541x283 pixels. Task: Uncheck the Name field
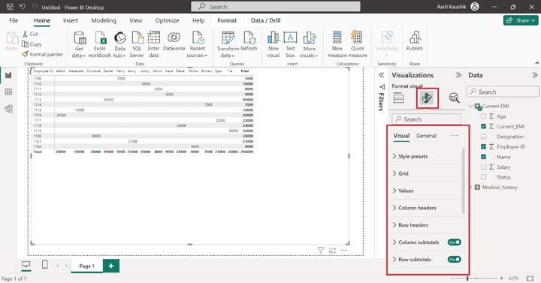[483, 157]
